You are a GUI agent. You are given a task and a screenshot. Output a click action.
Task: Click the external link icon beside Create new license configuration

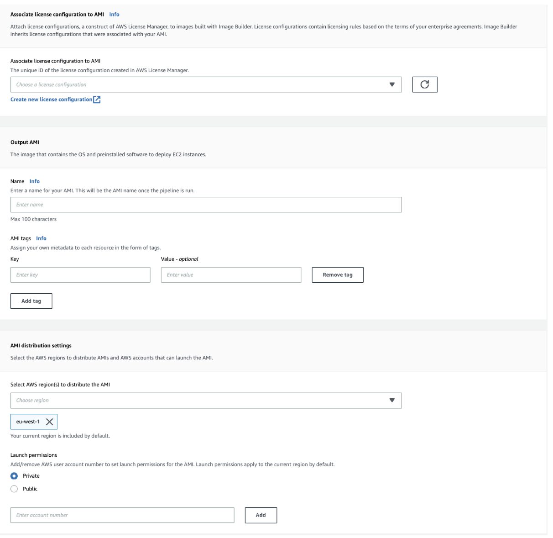pos(97,100)
